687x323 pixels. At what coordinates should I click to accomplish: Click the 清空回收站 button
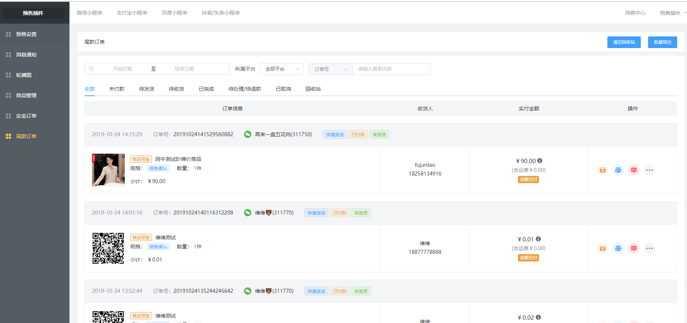(x=624, y=42)
